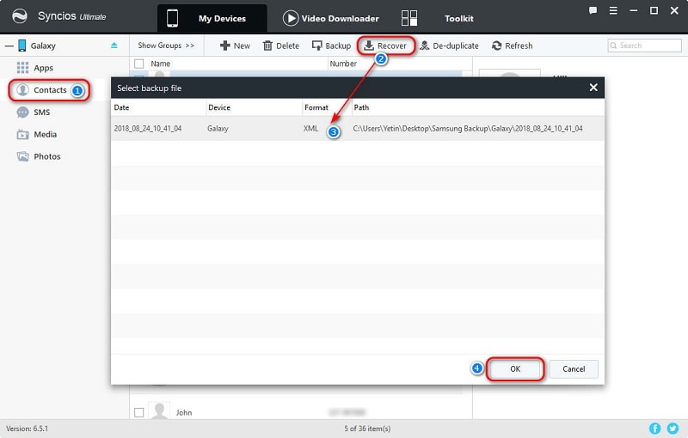This screenshot has height=438, width=688.
Task: Click the Backup toolbar button
Action: pos(331,46)
